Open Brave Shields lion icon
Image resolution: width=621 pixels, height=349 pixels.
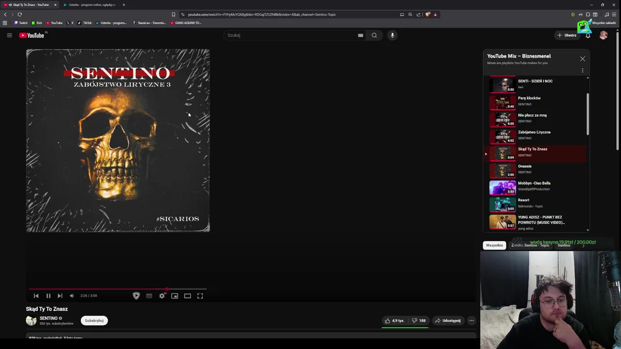(x=427, y=15)
